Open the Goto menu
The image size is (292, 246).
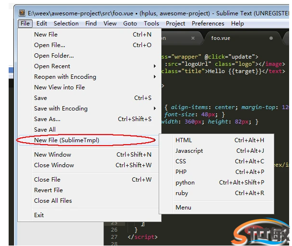click(130, 24)
